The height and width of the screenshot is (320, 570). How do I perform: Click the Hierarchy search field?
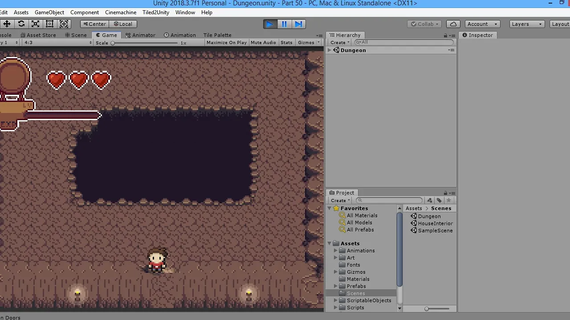point(404,43)
